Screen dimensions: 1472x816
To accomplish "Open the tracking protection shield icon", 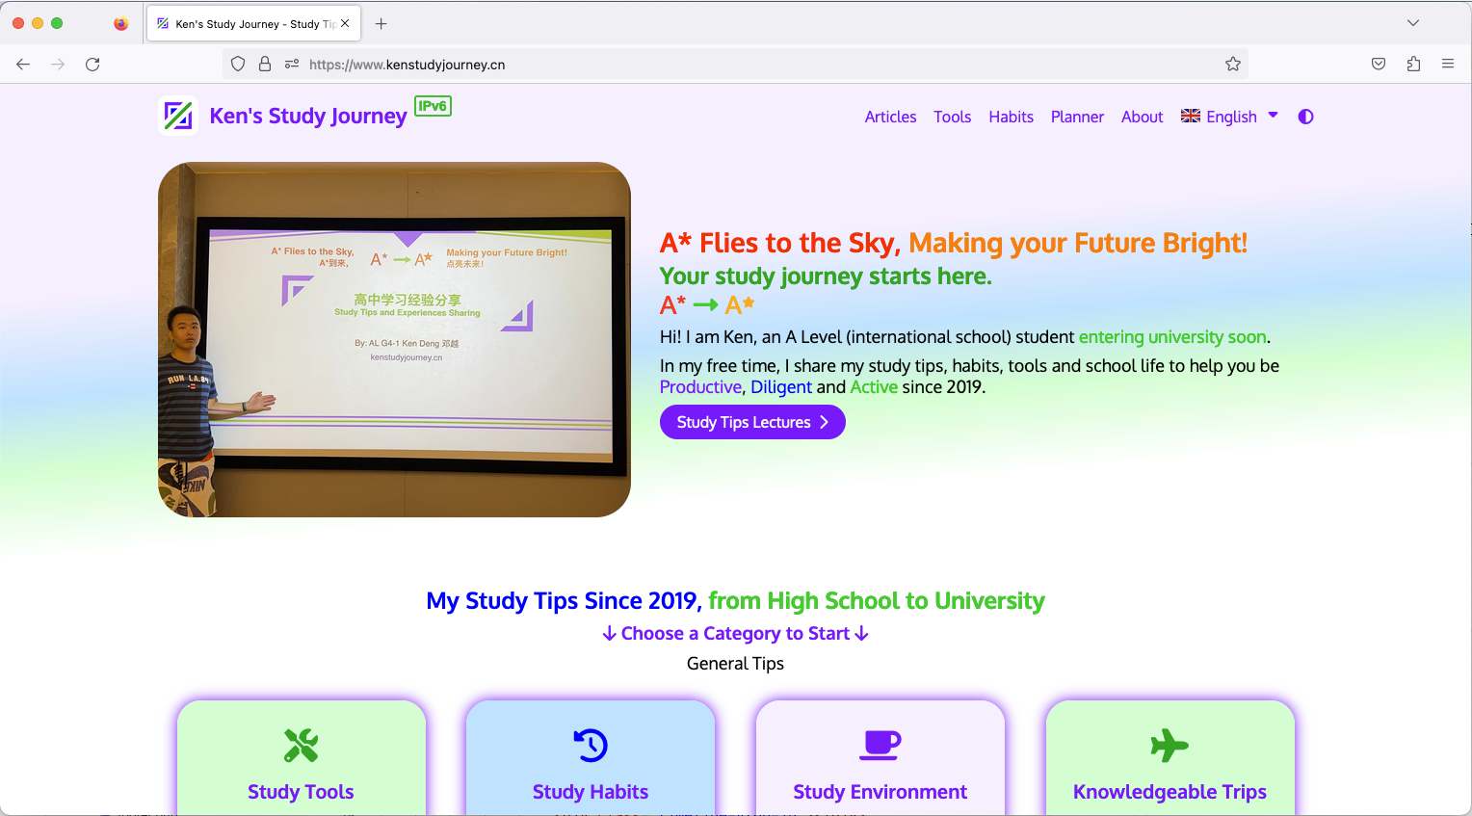I will pyautogui.click(x=238, y=65).
